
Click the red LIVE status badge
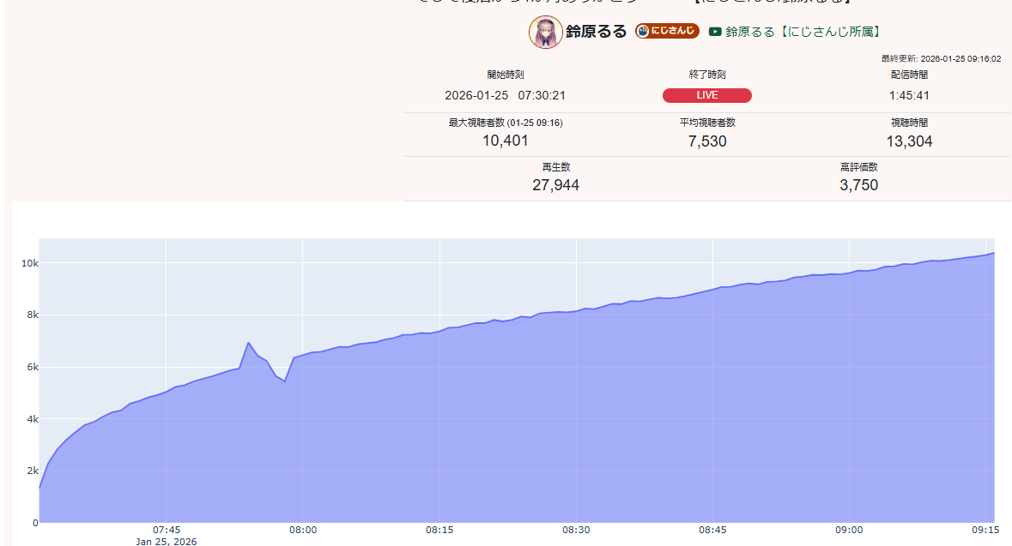pyautogui.click(x=706, y=95)
